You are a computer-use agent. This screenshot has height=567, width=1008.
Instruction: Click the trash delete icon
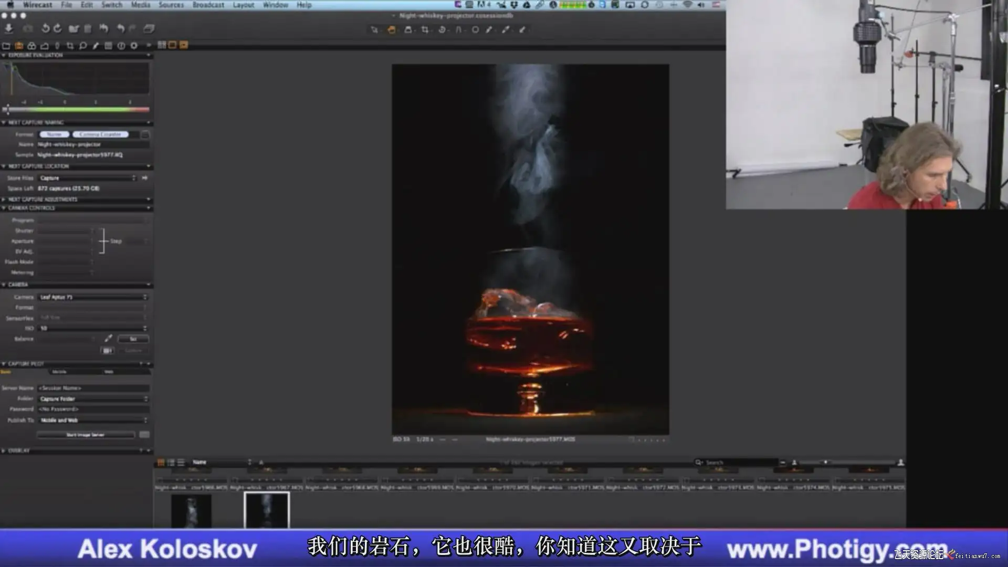tap(88, 28)
